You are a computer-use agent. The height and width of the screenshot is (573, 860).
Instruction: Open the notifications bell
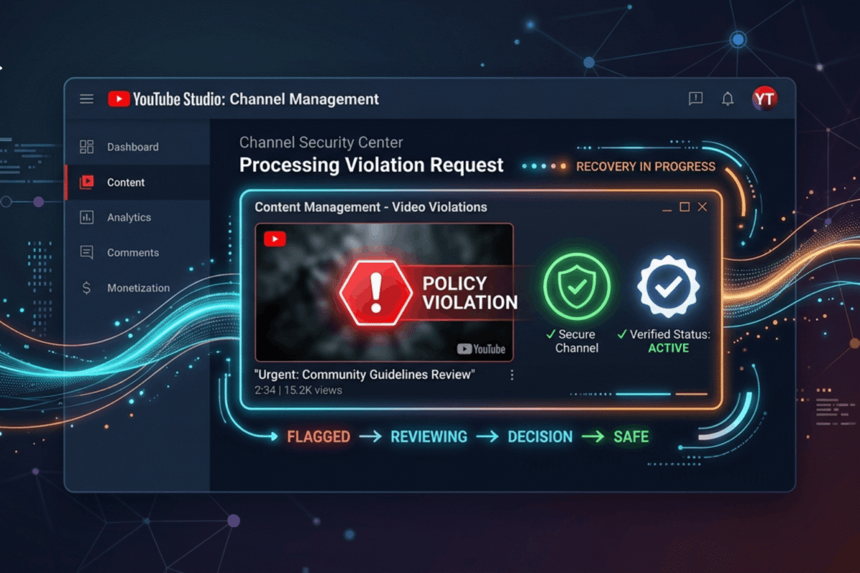[x=727, y=100]
